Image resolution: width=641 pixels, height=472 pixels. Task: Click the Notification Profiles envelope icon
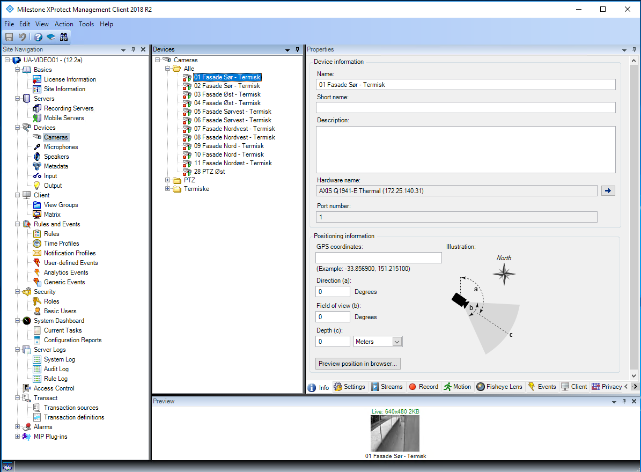coord(37,253)
